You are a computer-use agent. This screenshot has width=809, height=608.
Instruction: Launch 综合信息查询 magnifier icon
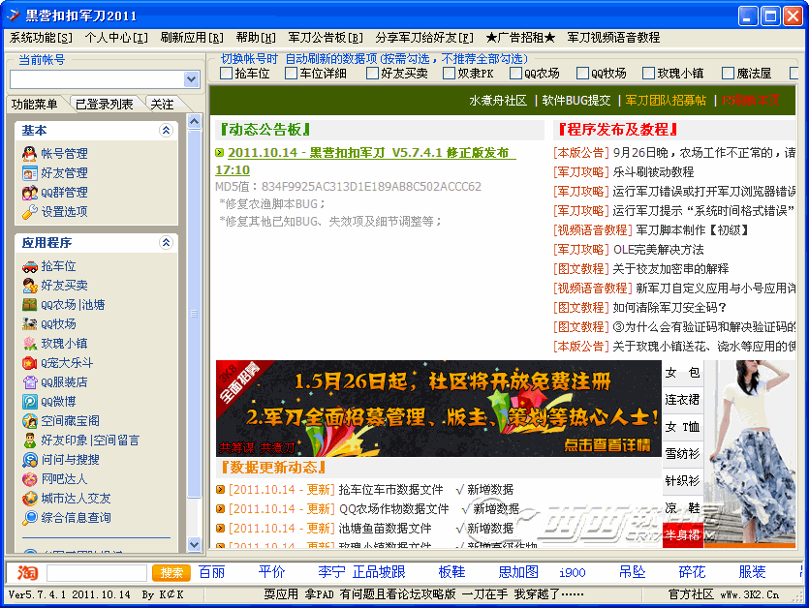[29, 517]
